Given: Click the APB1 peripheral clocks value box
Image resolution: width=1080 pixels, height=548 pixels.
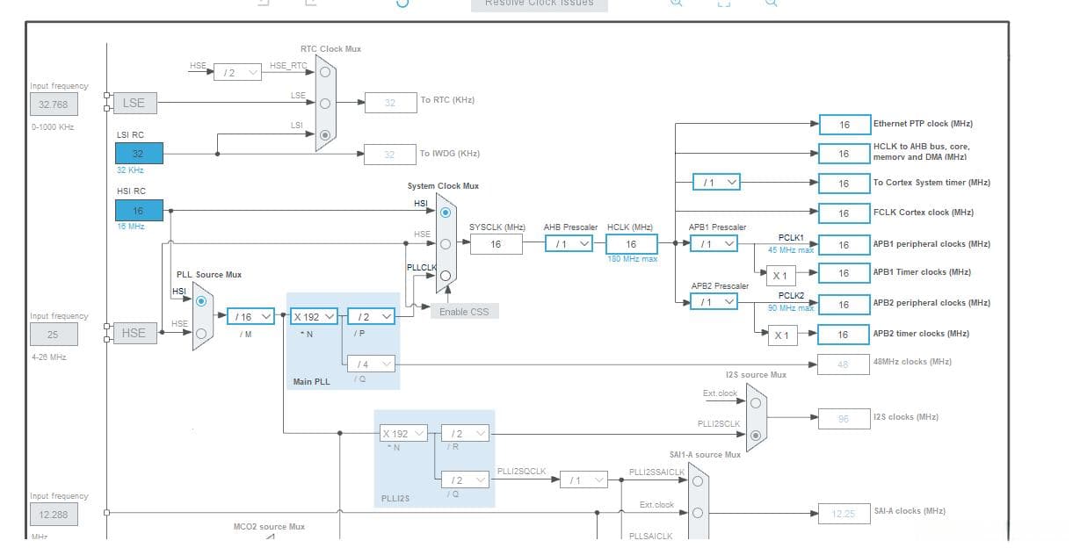Looking at the screenshot, I should [844, 245].
